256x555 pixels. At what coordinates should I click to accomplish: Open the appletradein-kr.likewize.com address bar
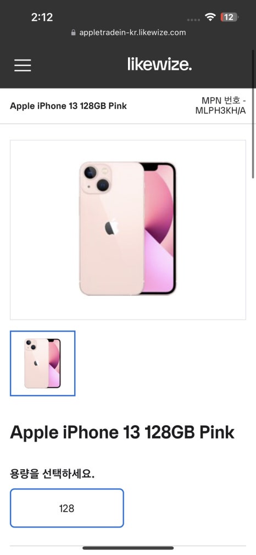128,32
